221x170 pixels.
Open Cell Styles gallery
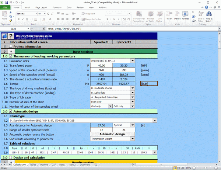pos(159,17)
